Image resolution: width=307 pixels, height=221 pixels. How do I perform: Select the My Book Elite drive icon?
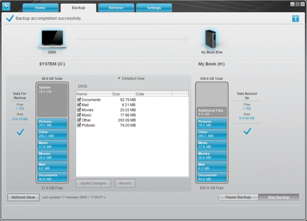tap(211, 39)
